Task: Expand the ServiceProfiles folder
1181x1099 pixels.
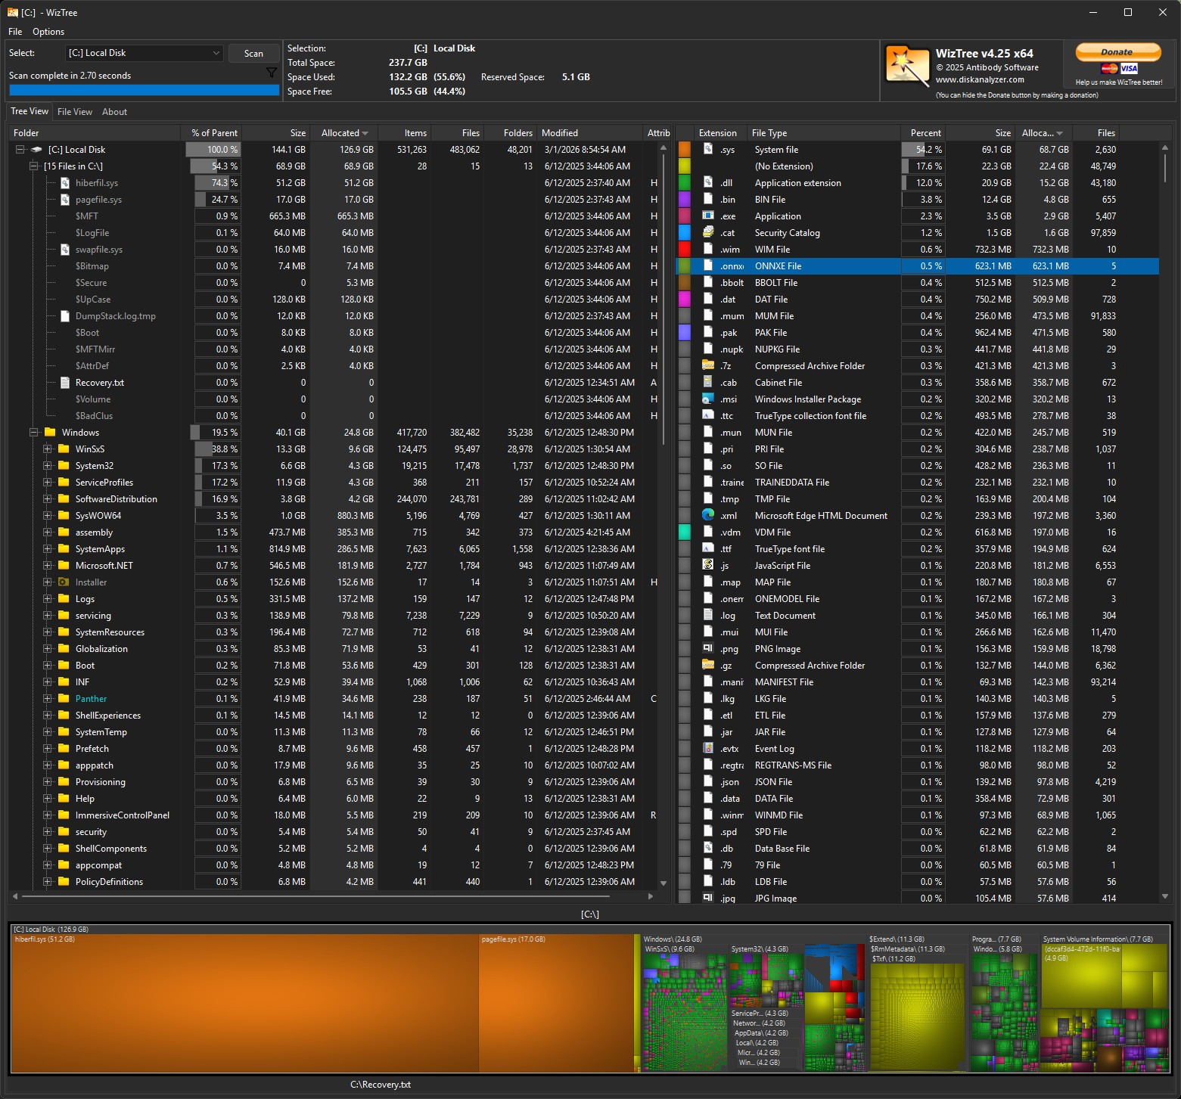Action: point(48,483)
